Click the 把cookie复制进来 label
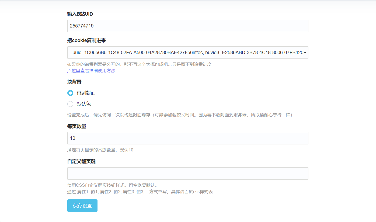The height and width of the screenshot is (222, 376). coord(86,40)
